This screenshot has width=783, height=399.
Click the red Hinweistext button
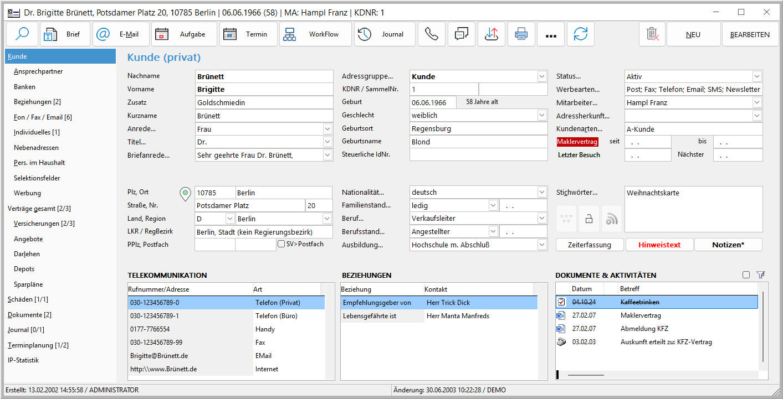(x=659, y=245)
